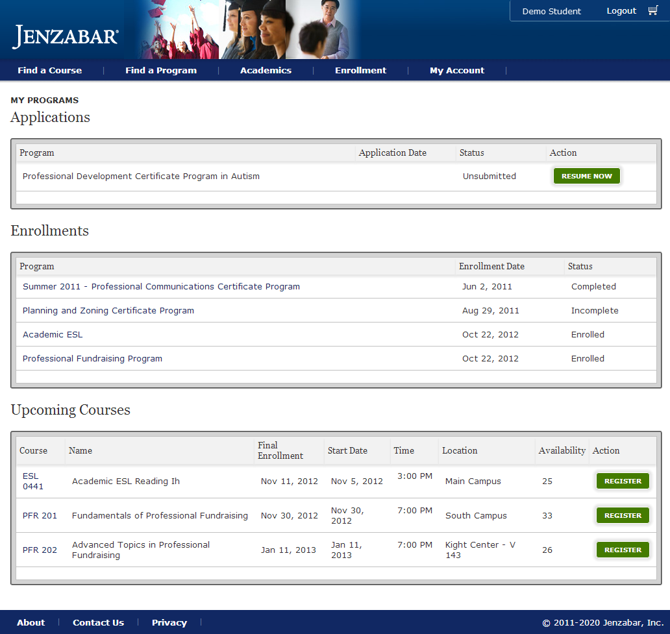
Task: Click the About footer link
Action: [31, 622]
